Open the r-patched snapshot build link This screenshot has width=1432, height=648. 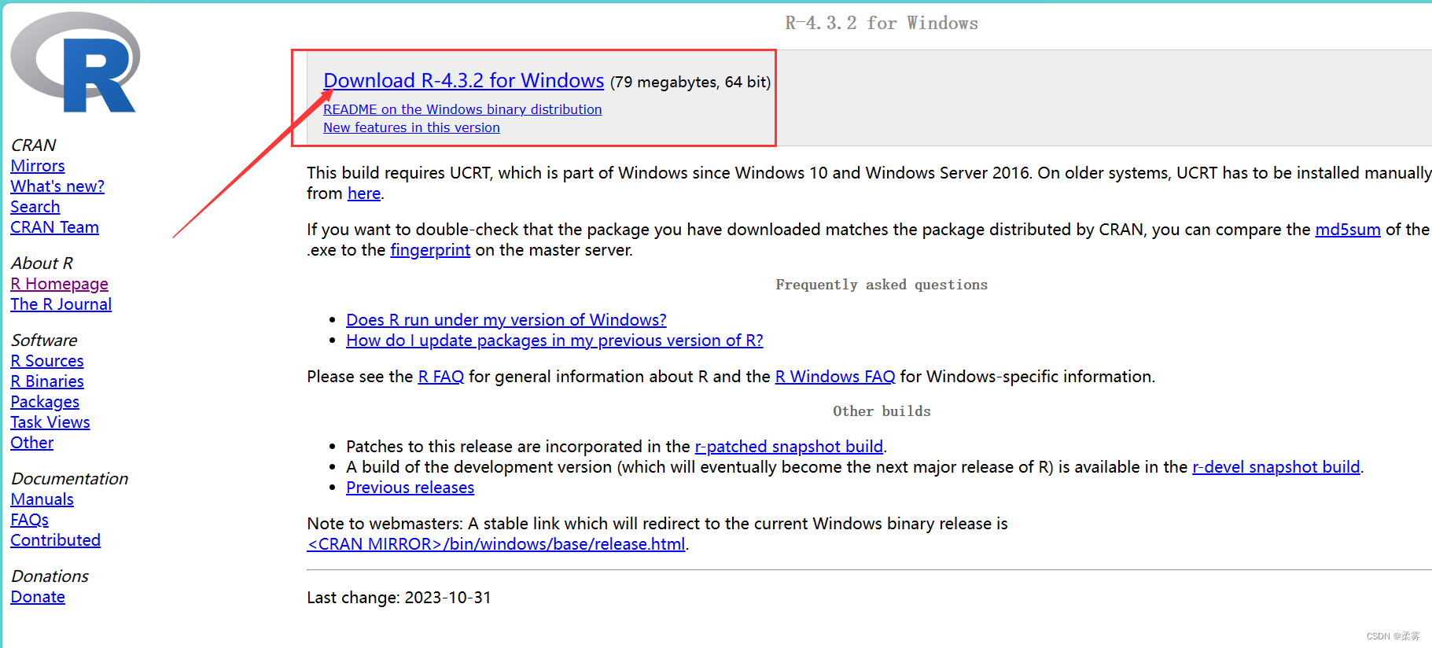789,447
